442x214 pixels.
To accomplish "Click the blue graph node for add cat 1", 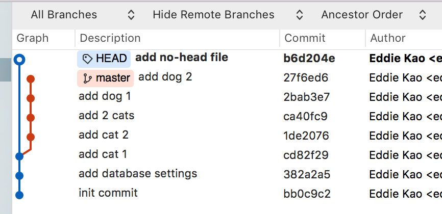I will (x=19, y=156).
